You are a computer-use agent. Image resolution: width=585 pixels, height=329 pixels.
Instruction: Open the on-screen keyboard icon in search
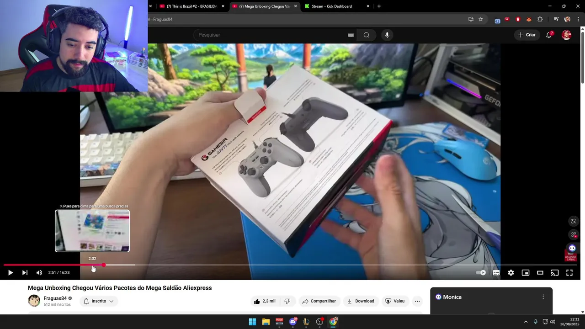click(x=351, y=35)
